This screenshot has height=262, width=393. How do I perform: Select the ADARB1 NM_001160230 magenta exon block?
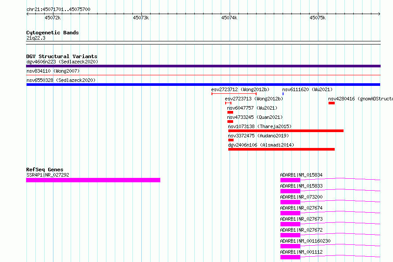[x=290, y=246]
